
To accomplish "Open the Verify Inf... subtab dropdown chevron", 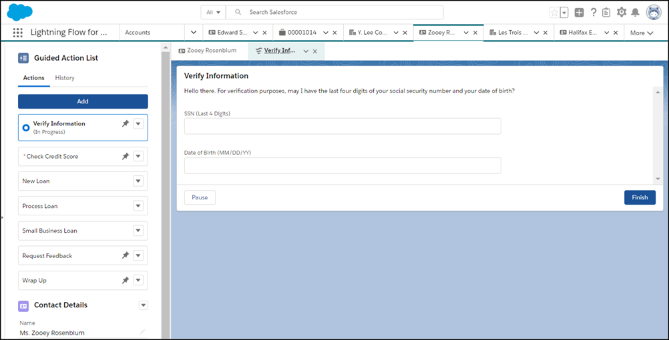I will pos(306,51).
